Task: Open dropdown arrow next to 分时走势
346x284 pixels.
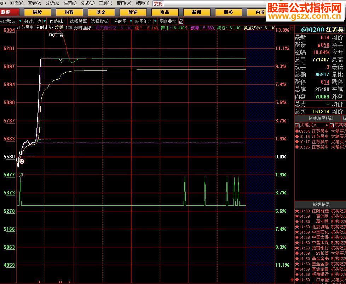Action: [45, 21]
